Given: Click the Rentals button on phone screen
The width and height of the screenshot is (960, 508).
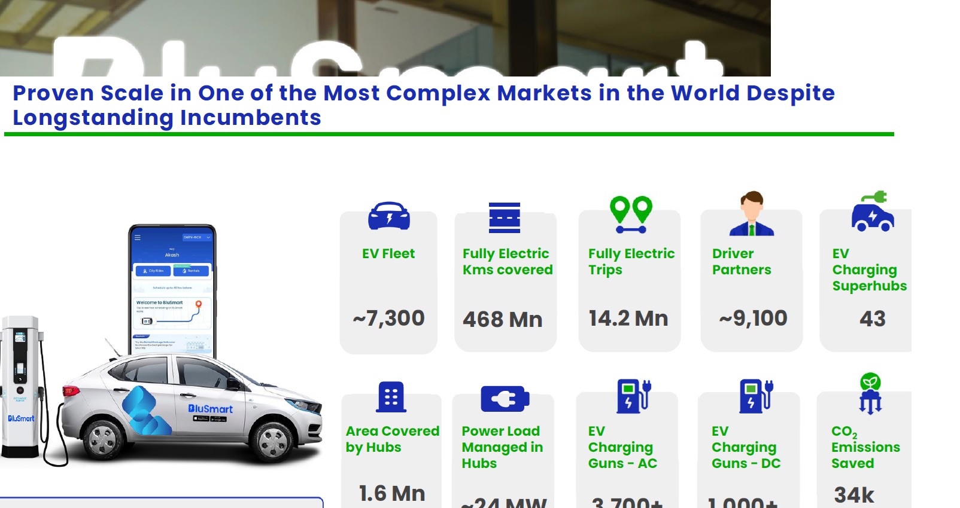Looking at the screenshot, I should tap(191, 271).
